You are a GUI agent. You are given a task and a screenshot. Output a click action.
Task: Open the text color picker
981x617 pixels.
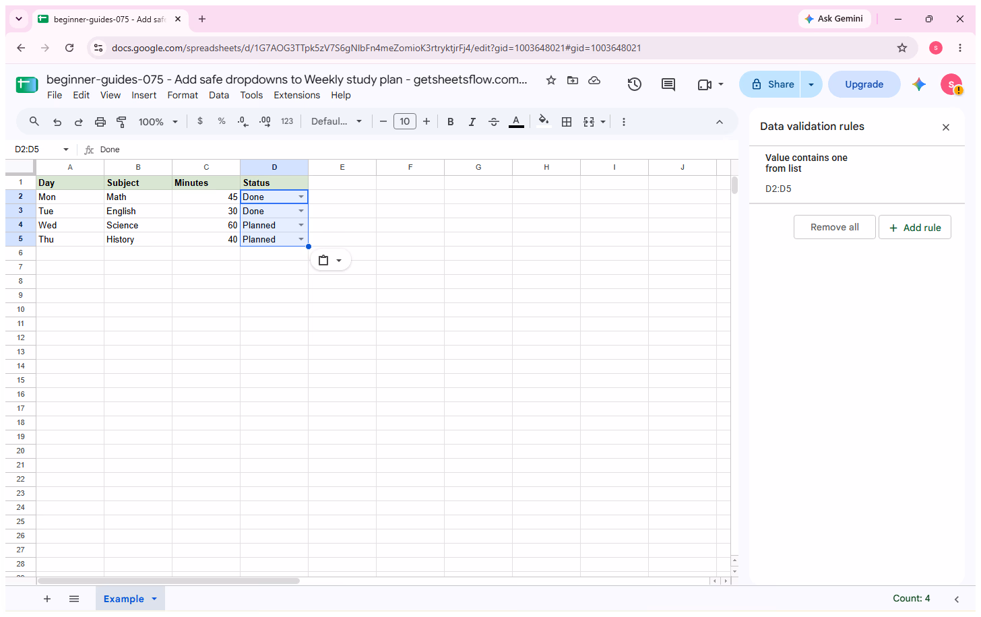516,122
